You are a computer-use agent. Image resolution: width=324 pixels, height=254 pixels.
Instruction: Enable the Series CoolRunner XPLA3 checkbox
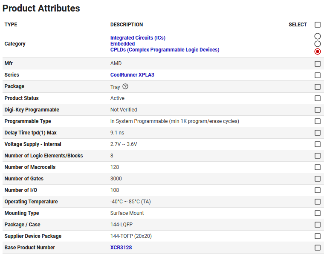tap(317, 75)
